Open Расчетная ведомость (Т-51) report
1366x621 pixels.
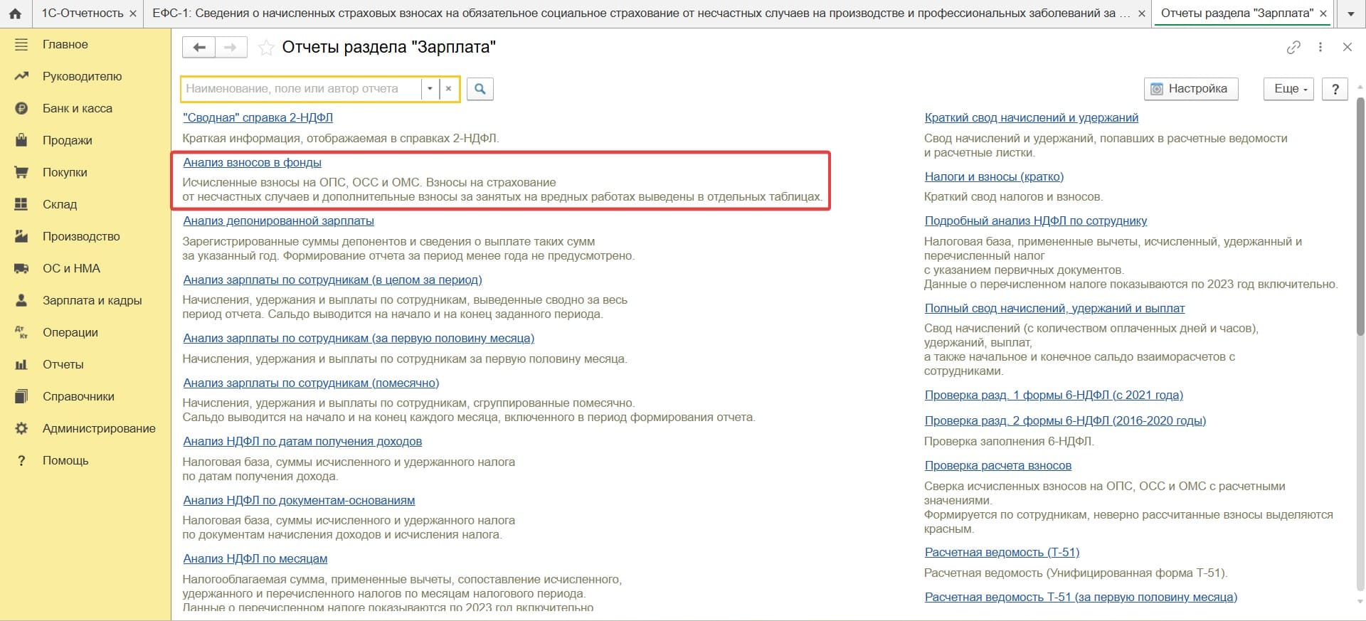coord(1001,552)
